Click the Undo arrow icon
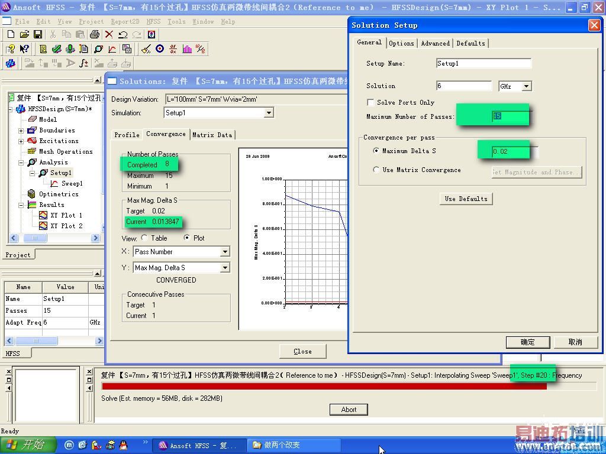This screenshot has height=454, width=606. [123, 34]
